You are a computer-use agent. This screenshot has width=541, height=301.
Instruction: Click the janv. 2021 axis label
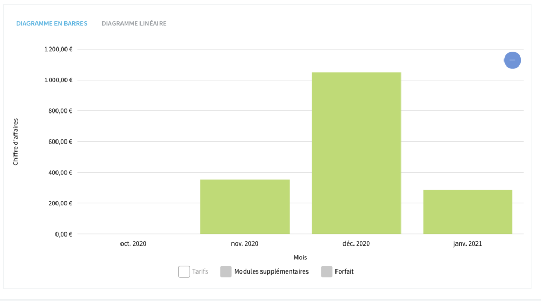468,243
